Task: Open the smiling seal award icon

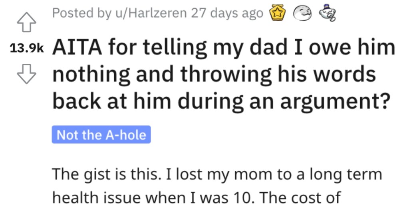Action: click(x=302, y=13)
